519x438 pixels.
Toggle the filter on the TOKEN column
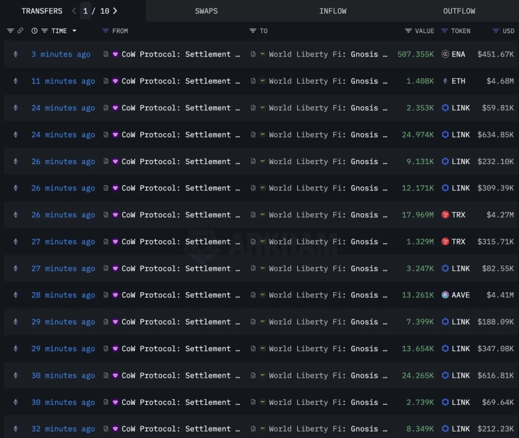tap(444, 31)
